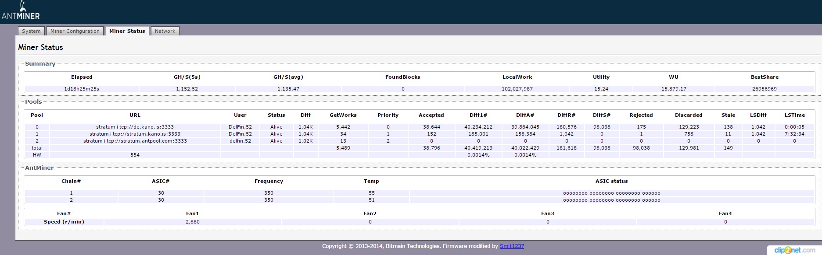The width and height of the screenshot is (822, 255).
Task: Click the total DiffA# value 40,022,429
Action: [x=525, y=148]
